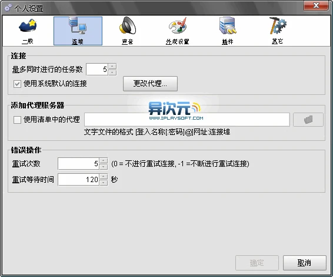Click the 更改代理... button

(150, 84)
